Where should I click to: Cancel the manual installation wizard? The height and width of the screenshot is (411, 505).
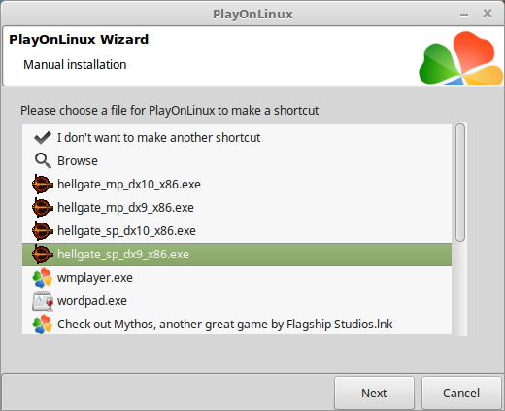pyautogui.click(x=461, y=393)
